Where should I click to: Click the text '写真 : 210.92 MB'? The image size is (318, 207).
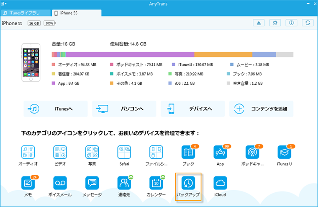189,74
